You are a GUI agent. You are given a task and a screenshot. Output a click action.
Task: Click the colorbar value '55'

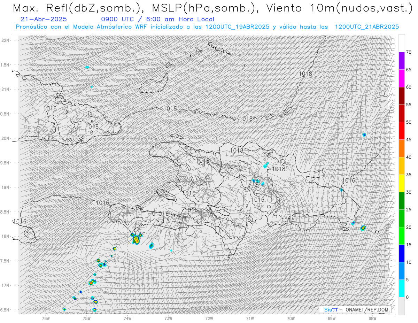point(409,105)
